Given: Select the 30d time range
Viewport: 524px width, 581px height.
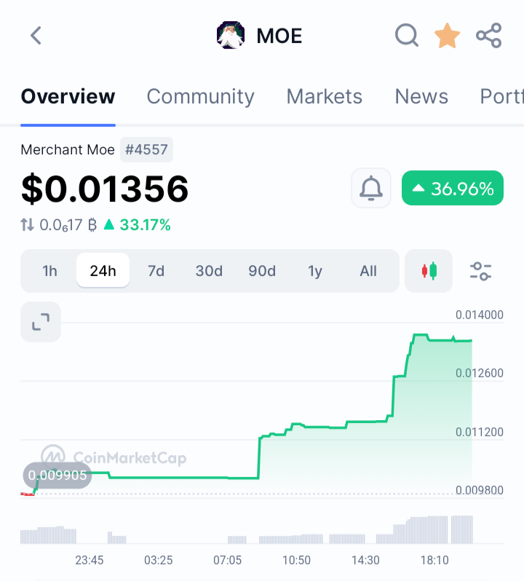Looking at the screenshot, I should tap(209, 271).
